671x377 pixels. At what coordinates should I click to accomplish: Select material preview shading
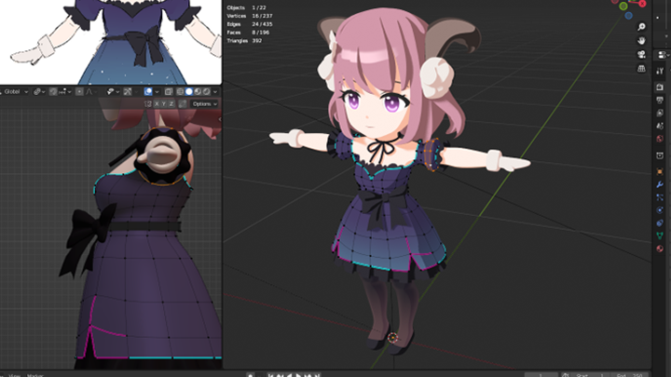pos(198,91)
